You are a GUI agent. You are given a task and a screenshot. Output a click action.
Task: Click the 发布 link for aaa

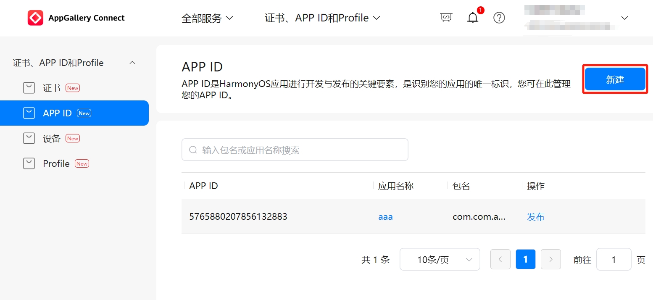[x=535, y=217]
